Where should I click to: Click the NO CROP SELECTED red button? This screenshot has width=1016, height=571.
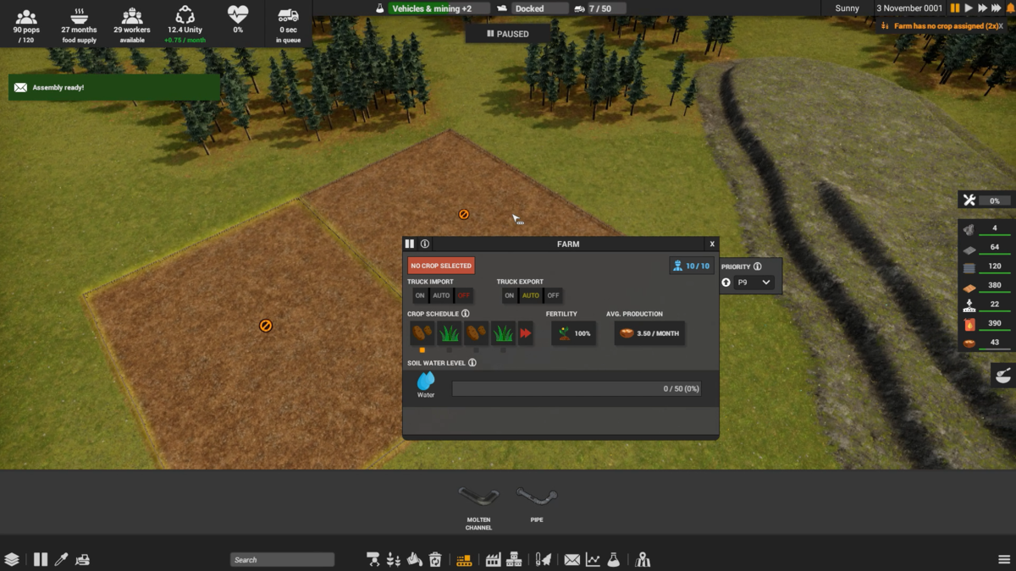click(441, 266)
